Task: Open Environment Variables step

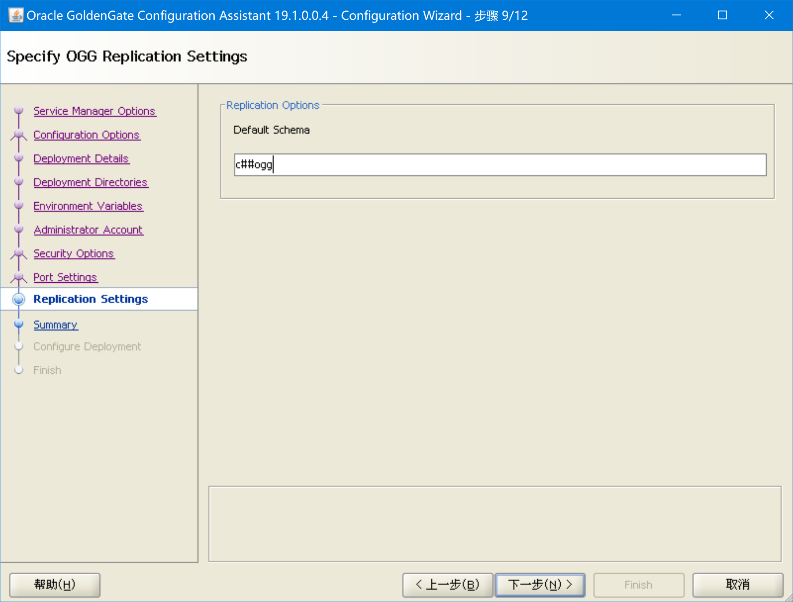Action: pos(88,206)
